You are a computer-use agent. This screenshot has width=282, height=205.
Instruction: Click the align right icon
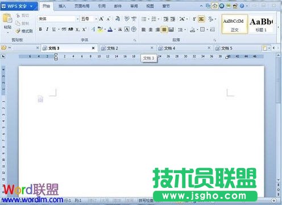pos(157,30)
